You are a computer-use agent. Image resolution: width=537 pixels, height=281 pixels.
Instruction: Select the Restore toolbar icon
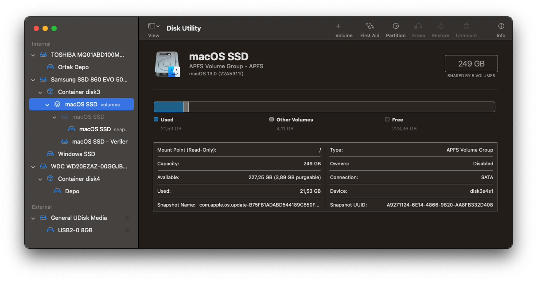point(440,26)
